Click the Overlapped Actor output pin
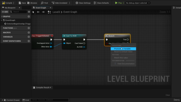Screen dimensions: 181x102 coord(51,43)
